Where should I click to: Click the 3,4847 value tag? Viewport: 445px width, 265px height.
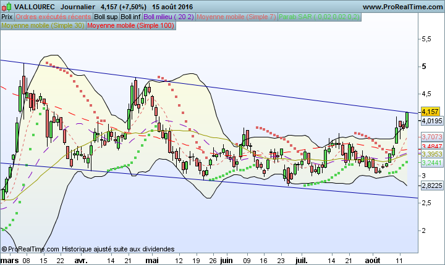(x=431, y=147)
